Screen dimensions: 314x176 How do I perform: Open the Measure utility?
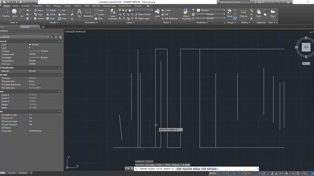pos(243,13)
